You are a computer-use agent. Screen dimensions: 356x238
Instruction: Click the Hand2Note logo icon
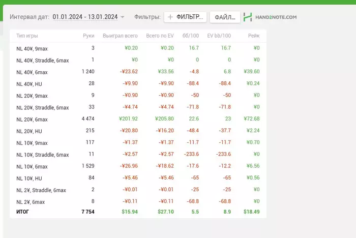248,17
